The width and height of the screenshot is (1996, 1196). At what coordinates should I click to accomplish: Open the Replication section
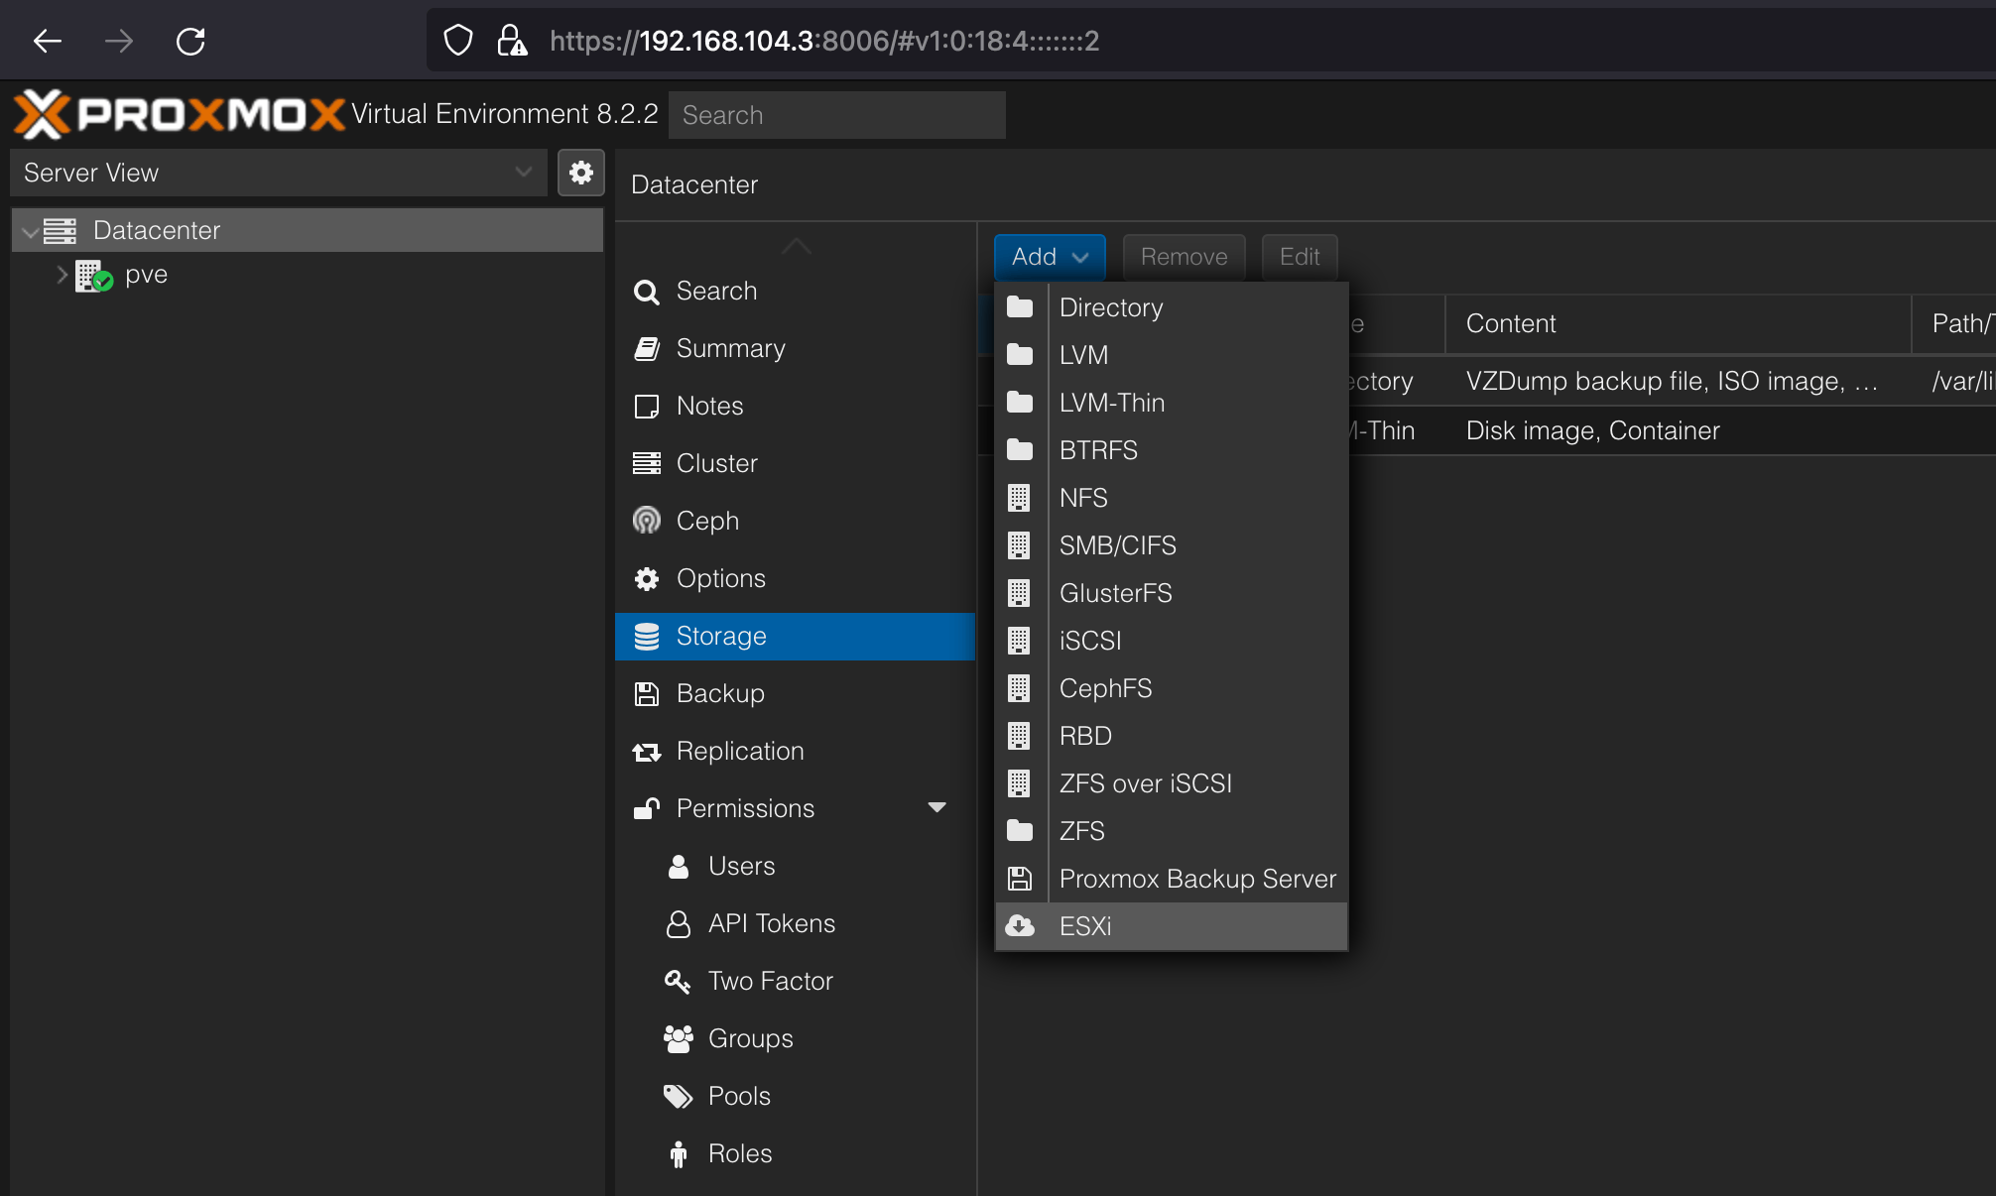tap(740, 751)
